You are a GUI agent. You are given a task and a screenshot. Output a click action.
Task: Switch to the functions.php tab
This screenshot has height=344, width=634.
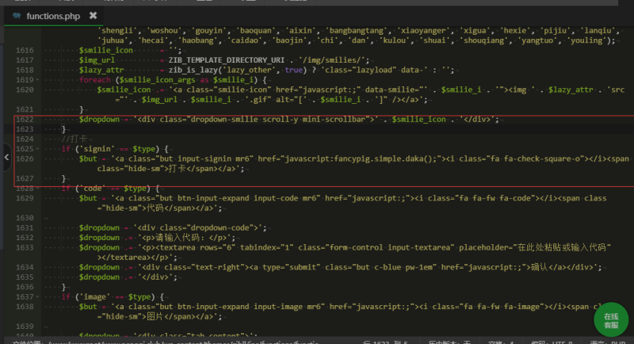tap(54, 15)
